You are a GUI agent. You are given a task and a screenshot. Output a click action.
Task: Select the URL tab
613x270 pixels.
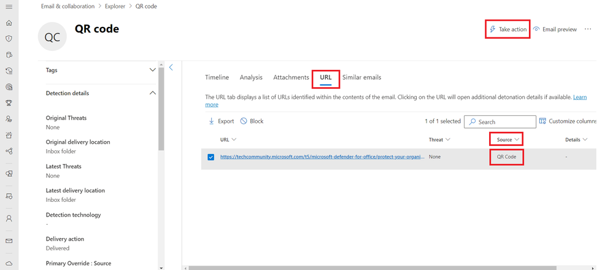pos(326,77)
